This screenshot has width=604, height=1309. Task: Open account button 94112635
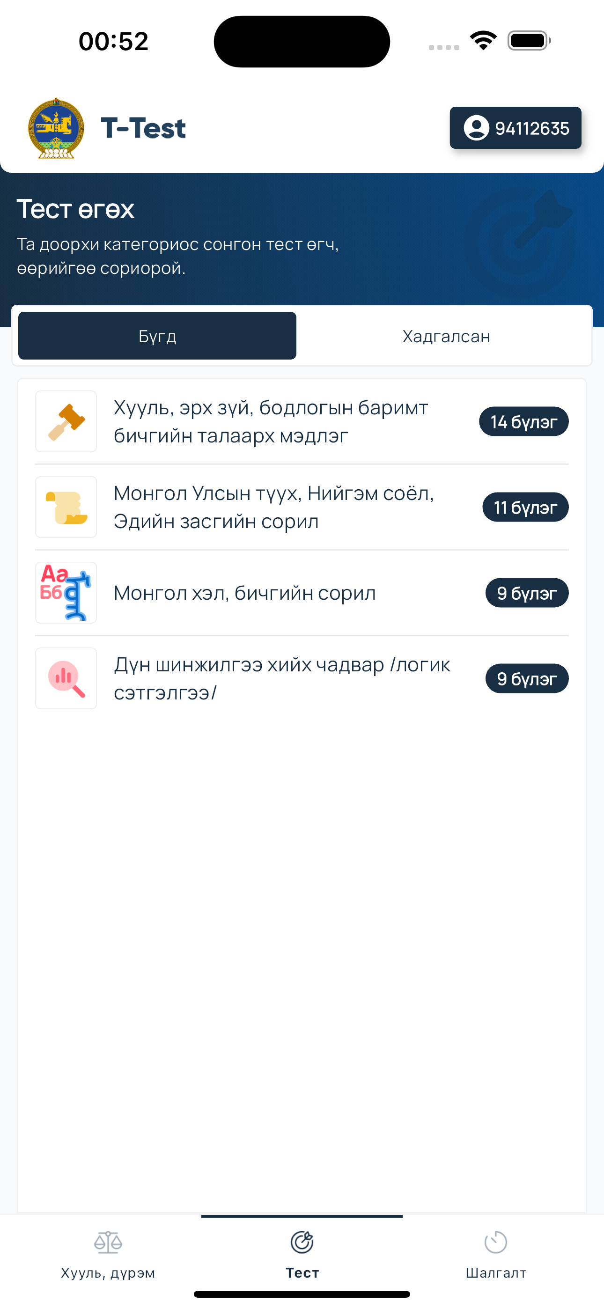[516, 128]
